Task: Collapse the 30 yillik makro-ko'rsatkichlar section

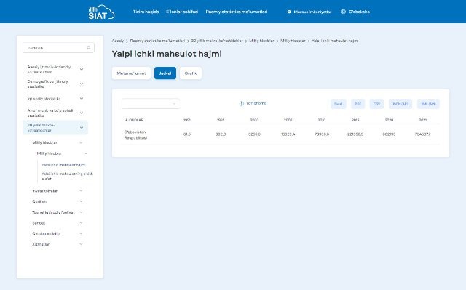Action: 82,127
